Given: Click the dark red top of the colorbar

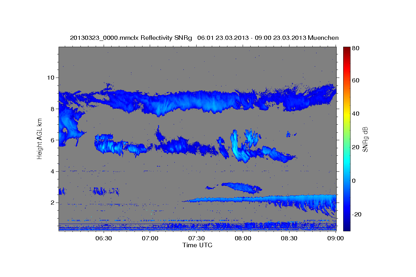Looking at the screenshot, I should (x=347, y=49).
